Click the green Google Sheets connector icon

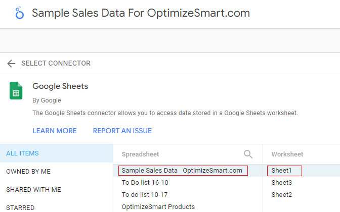coord(16,91)
